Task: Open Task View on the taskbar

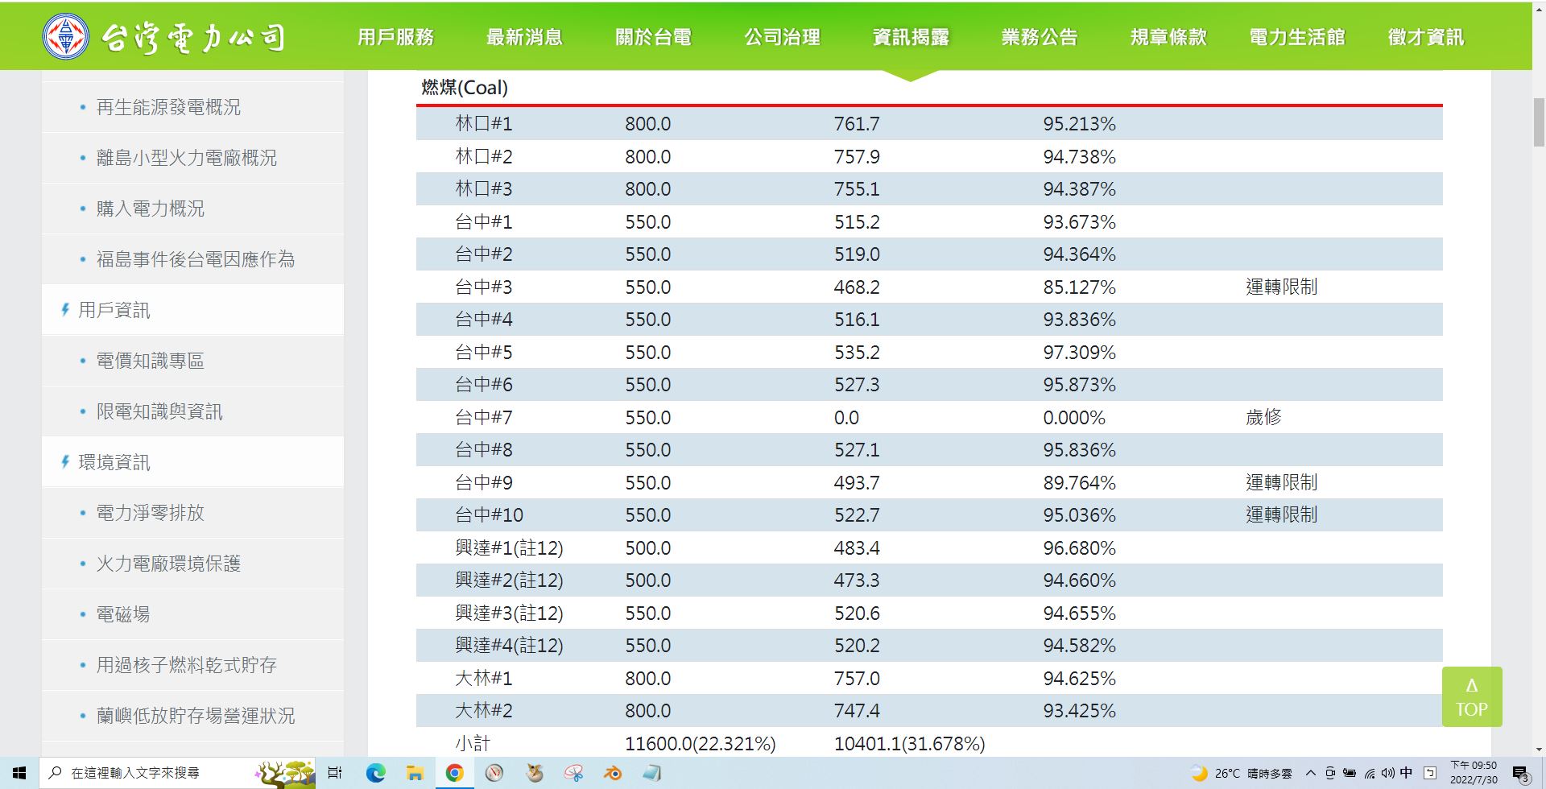Action: point(335,773)
